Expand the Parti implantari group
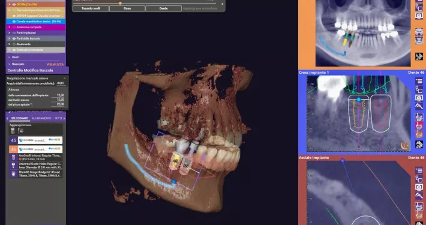This screenshot has height=225, width=426. tap(9, 33)
